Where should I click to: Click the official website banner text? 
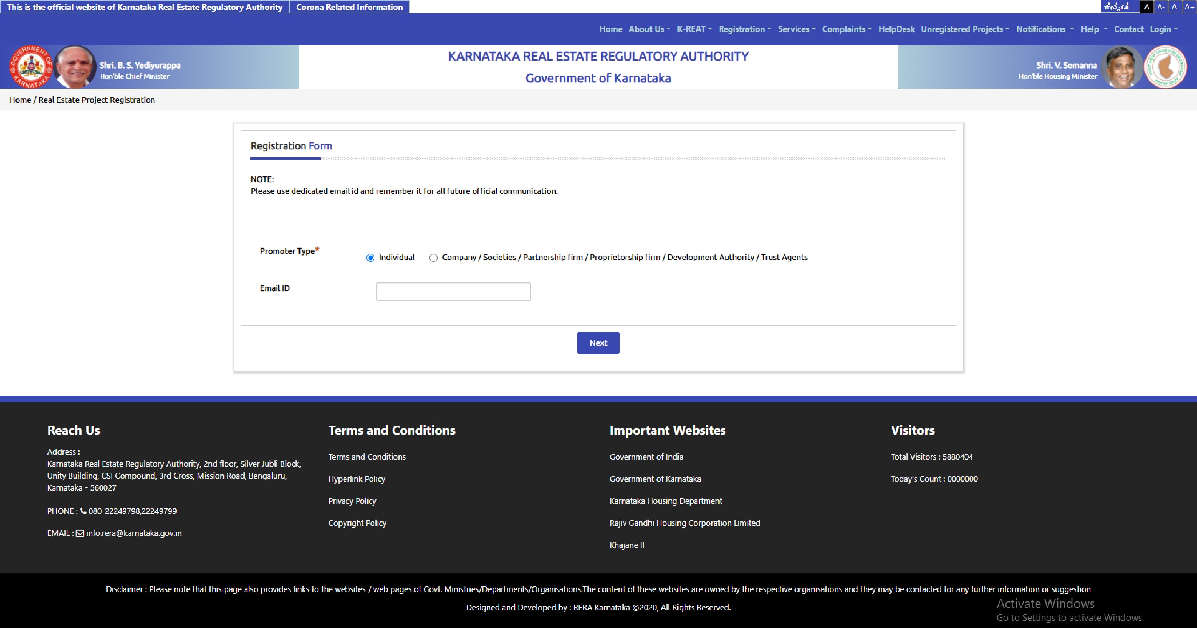pos(145,7)
